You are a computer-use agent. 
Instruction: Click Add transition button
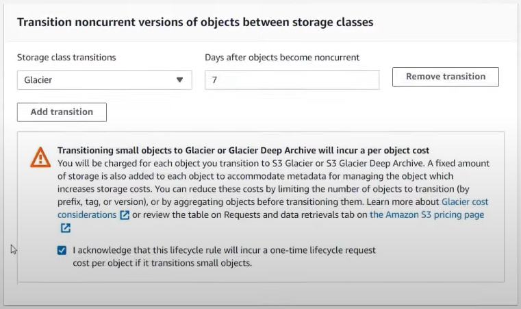coord(62,112)
